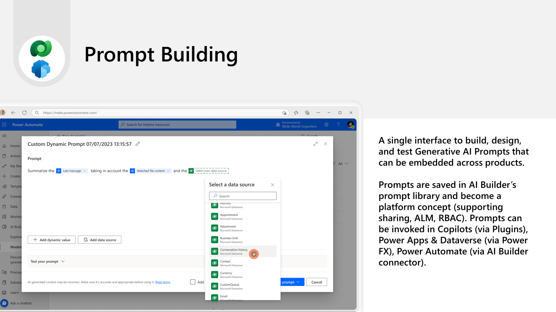Click the Learn book icon in sidebar
Viewport: 556px width, 312px height.
(x=4, y=293)
